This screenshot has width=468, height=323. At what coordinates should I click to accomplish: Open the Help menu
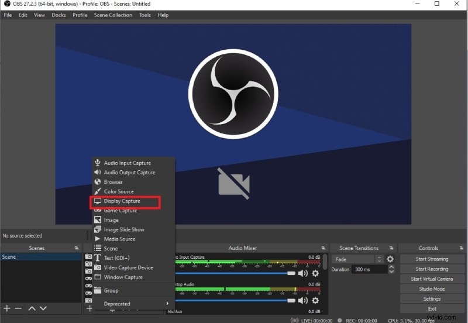pyautogui.click(x=163, y=15)
